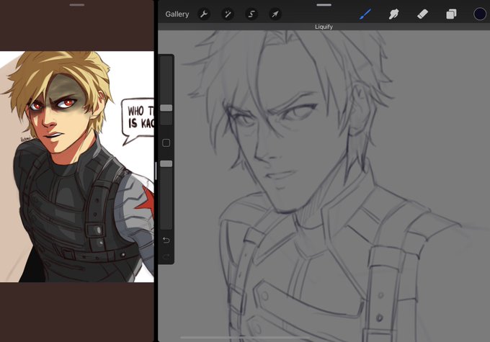The image size is (490, 342).
Task: Open the active color swatch picker
Action: (480, 14)
